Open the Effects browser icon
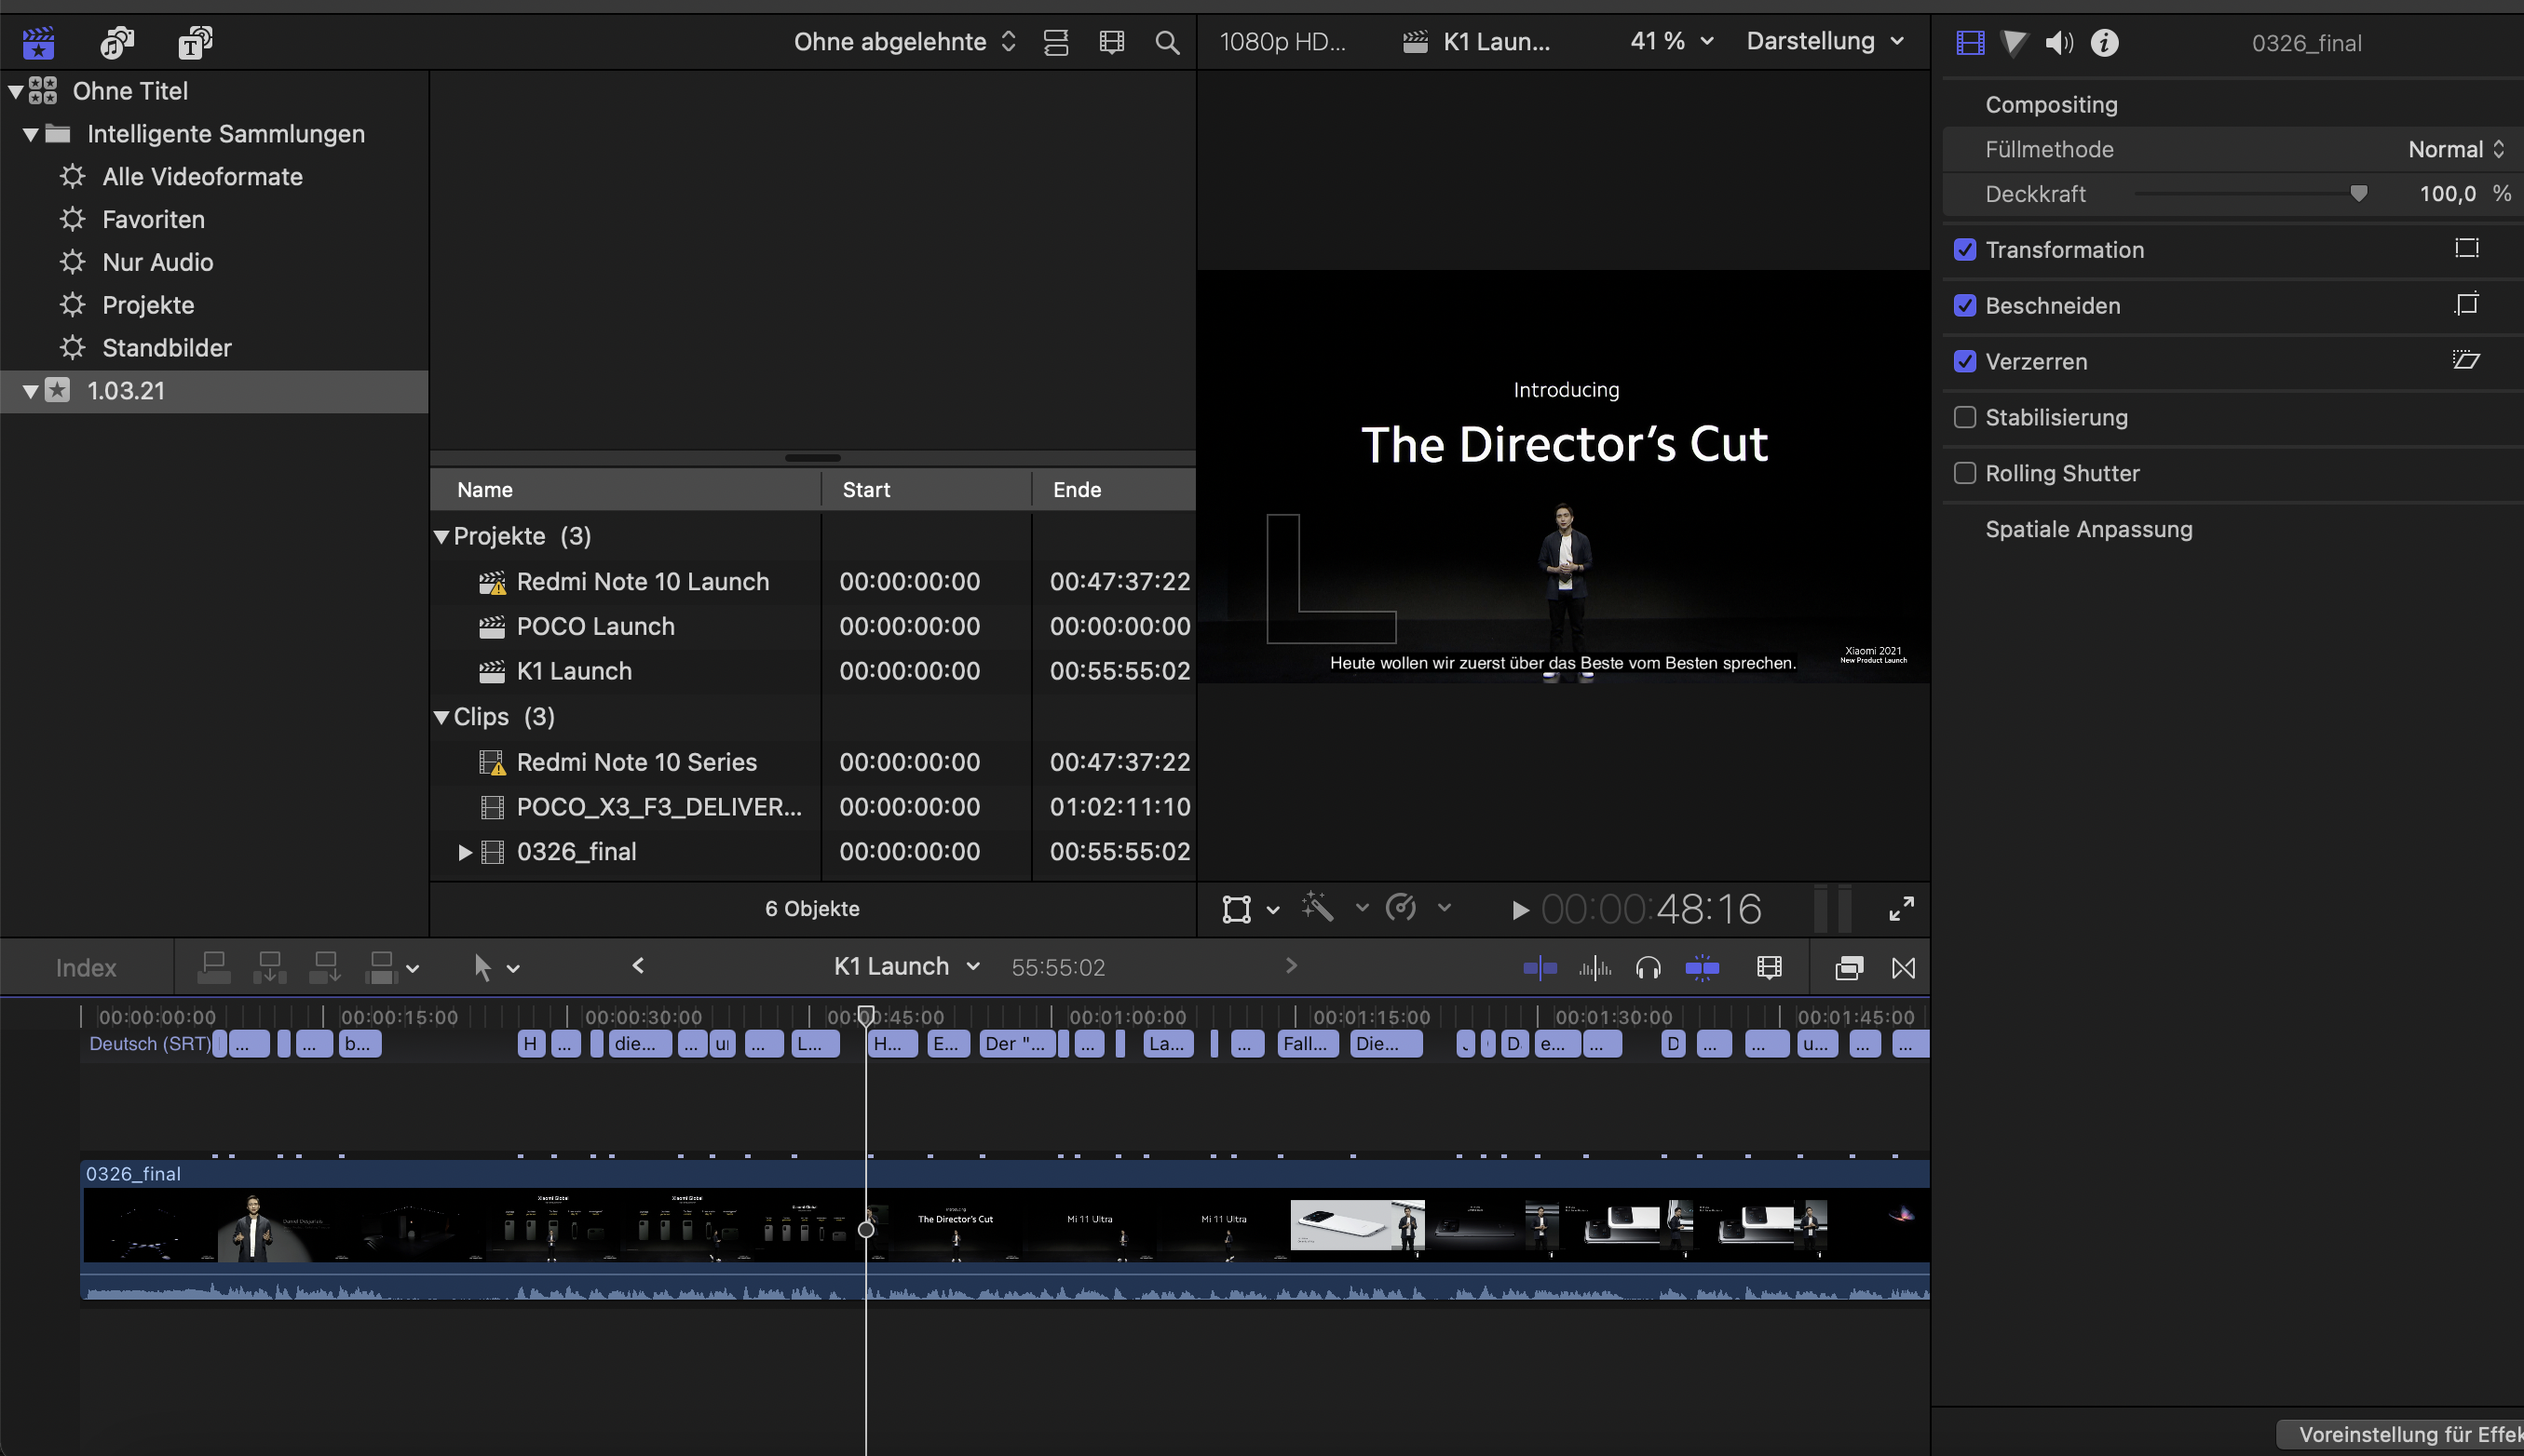 (1849, 968)
